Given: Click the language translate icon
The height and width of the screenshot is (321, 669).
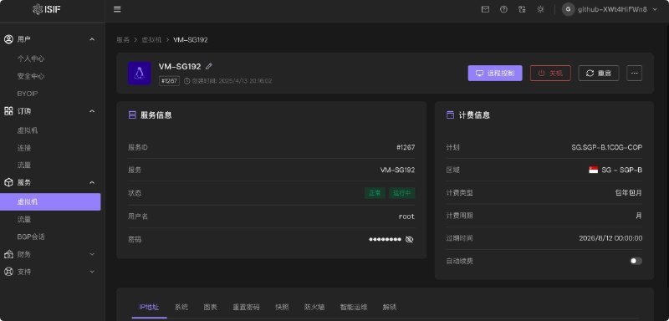Looking at the screenshot, I should [522, 9].
